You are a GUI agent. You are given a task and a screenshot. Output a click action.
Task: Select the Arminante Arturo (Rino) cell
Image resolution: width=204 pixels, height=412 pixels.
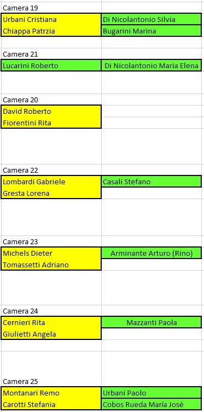coord(152,253)
